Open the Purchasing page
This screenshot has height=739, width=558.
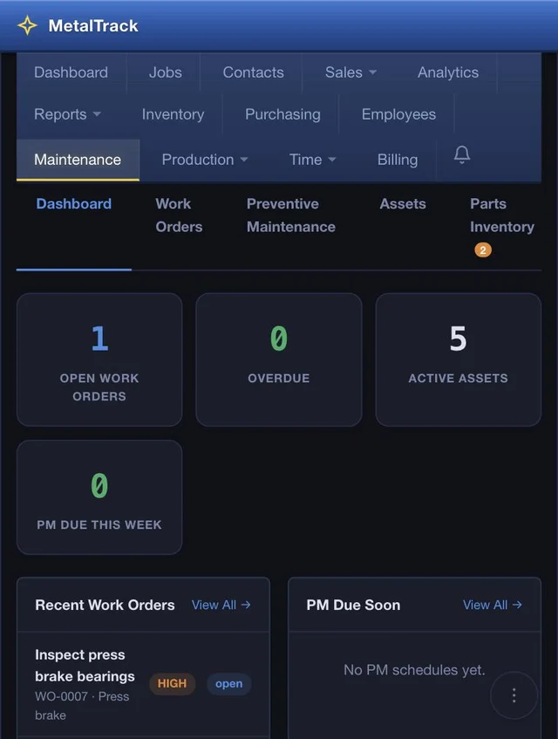(x=282, y=114)
